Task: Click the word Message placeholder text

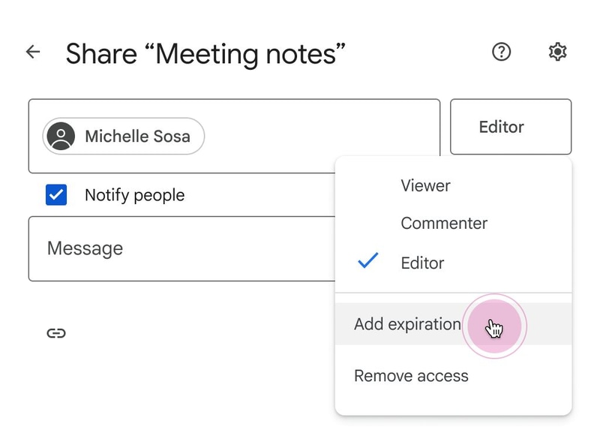Action: 85,248
